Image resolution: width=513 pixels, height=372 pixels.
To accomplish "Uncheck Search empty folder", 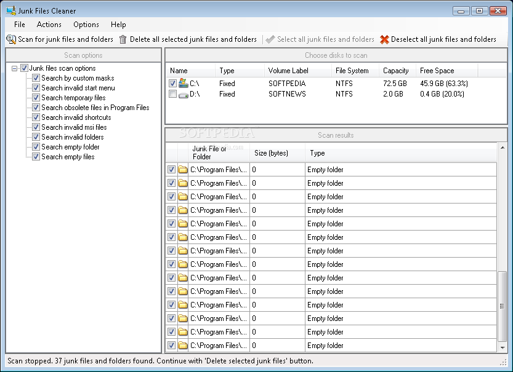I will coord(36,146).
